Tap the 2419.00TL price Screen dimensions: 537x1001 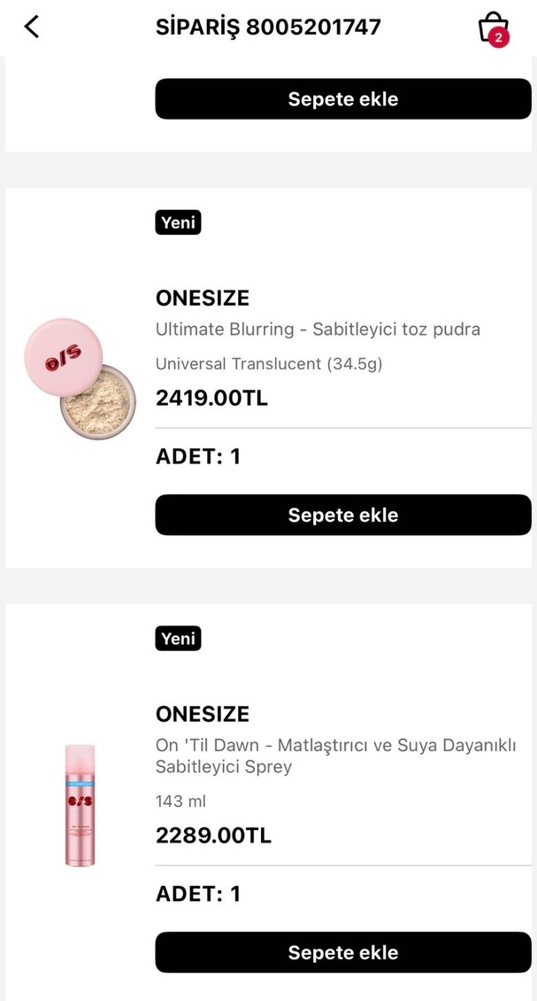click(211, 398)
